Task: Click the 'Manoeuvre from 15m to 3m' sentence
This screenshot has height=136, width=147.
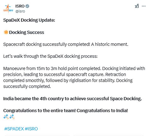Action: point(52,68)
